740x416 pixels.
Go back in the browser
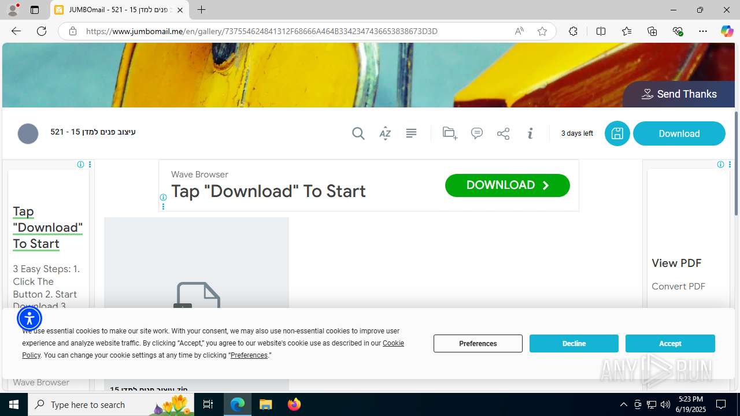coord(16,31)
